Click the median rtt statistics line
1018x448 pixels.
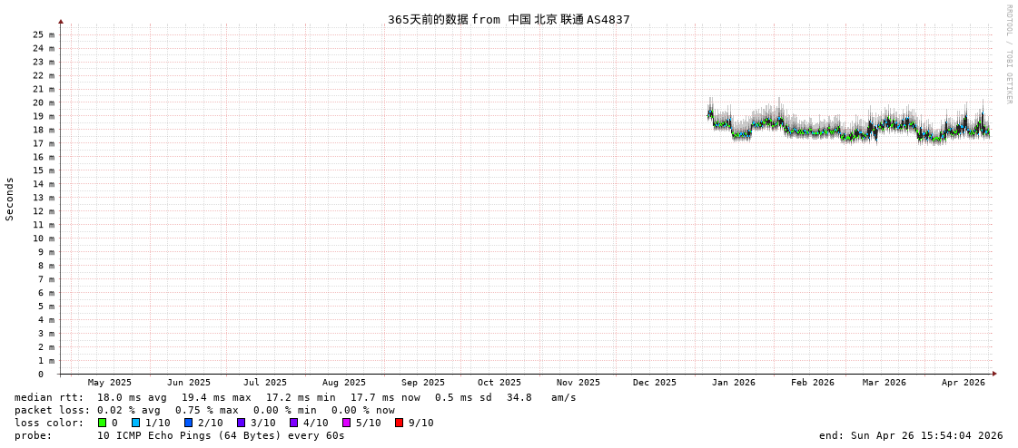point(295,397)
